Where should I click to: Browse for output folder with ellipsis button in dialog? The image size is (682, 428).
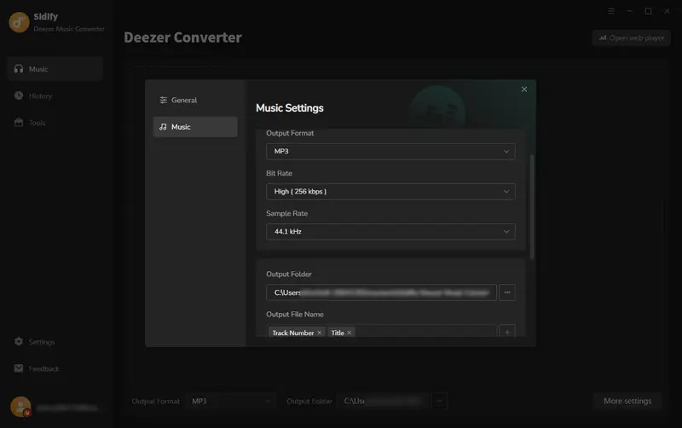click(507, 292)
